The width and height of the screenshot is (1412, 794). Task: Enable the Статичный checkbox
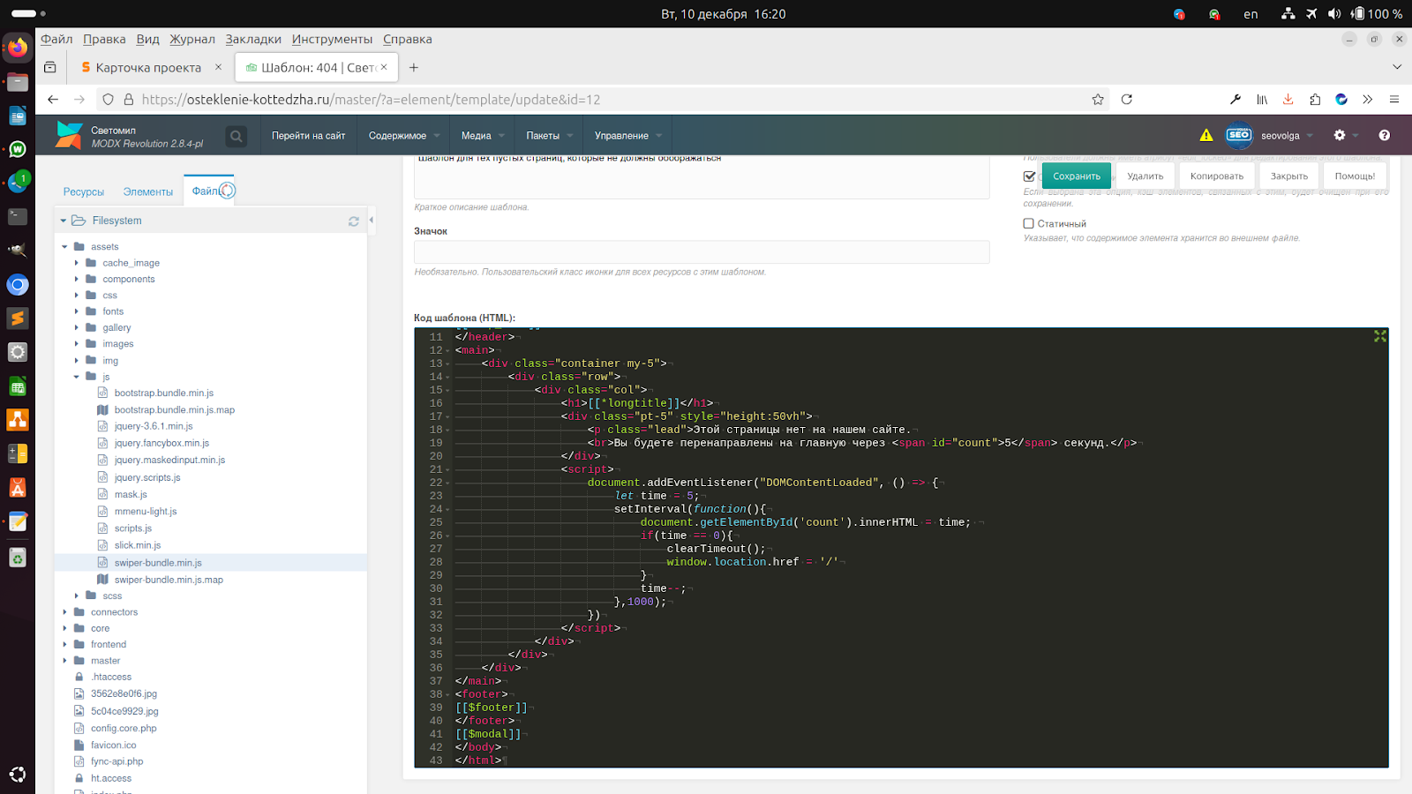tap(1029, 223)
